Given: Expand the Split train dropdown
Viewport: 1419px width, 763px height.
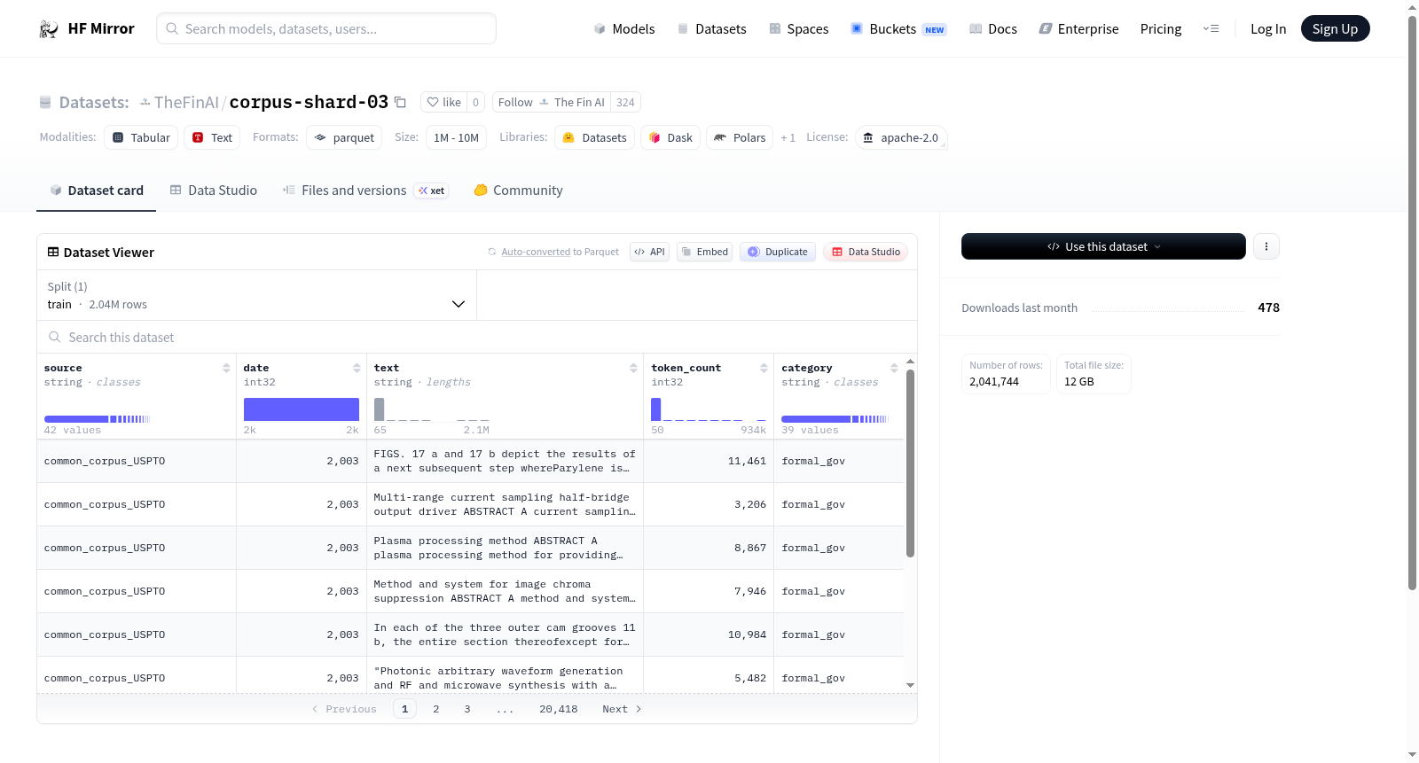Looking at the screenshot, I should (x=256, y=295).
